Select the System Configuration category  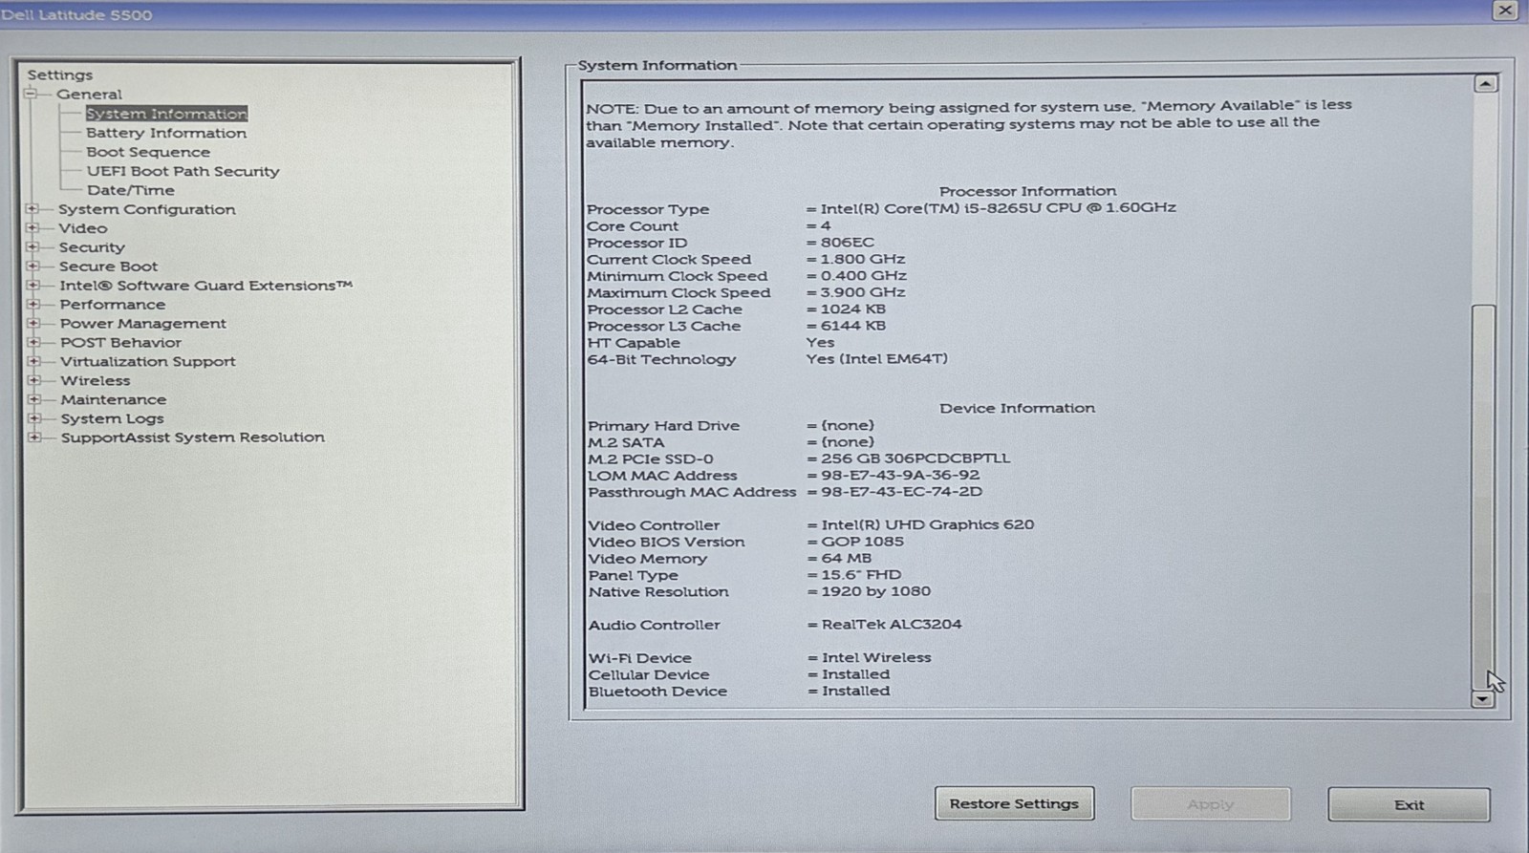click(146, 209)
